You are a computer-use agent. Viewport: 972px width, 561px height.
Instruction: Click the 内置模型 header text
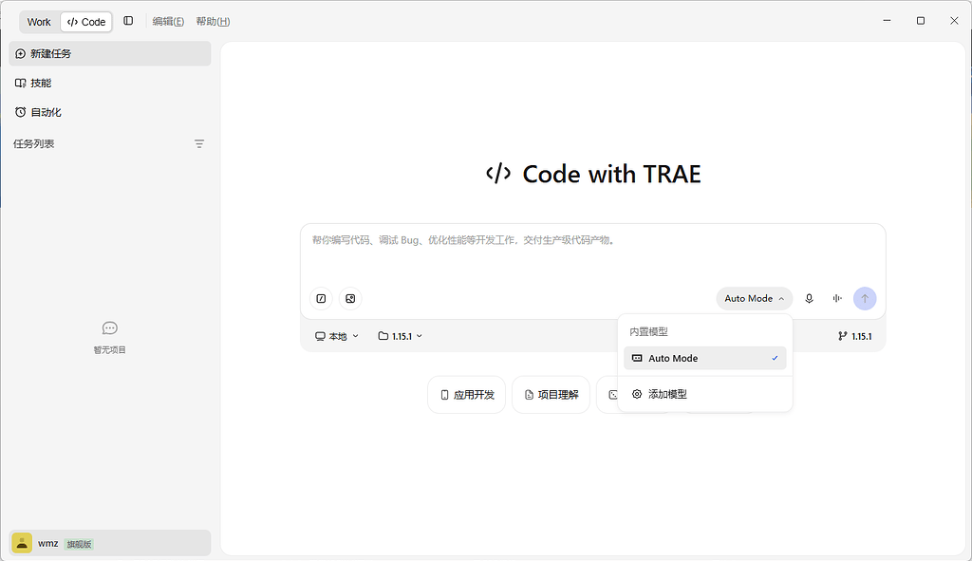[648, 331]
